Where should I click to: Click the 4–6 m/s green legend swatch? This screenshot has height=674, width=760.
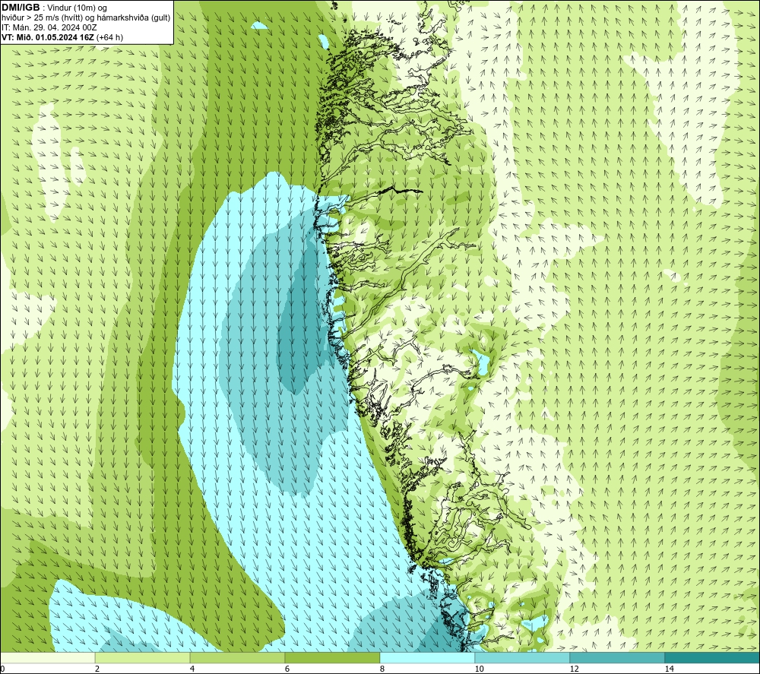pyautogui.click(x=237, y=658)
